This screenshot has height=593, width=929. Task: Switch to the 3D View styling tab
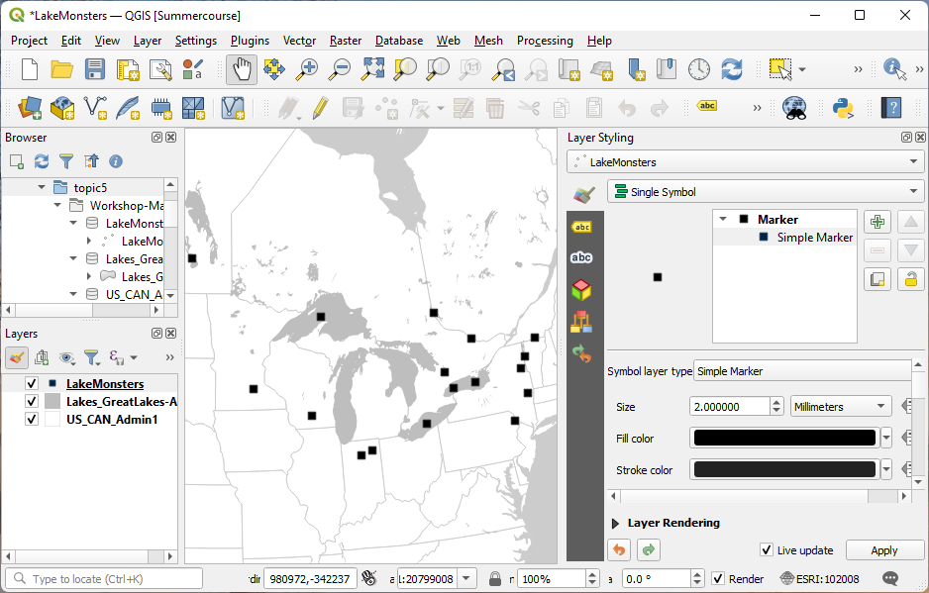point(582,290)
